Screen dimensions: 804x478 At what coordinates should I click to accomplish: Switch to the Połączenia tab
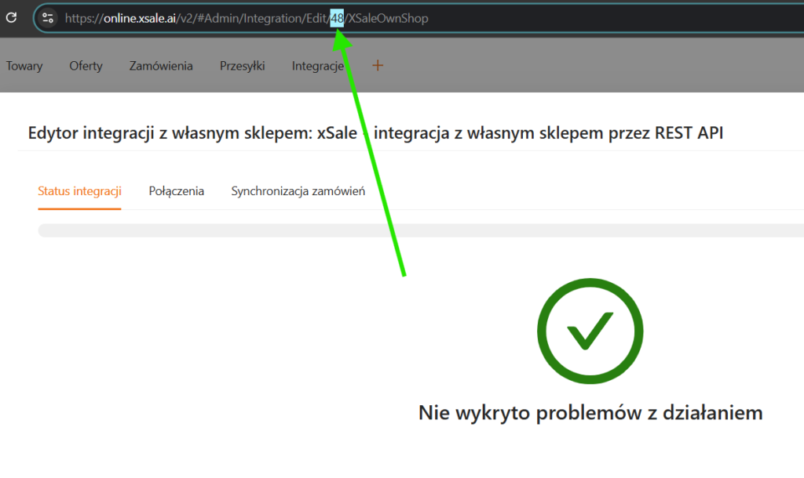pyautogui.click(x=177, y=191)
